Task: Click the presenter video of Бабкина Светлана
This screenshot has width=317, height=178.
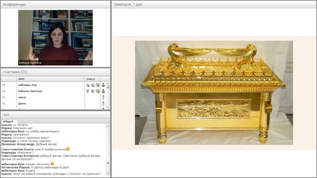Action: point(55,38)
